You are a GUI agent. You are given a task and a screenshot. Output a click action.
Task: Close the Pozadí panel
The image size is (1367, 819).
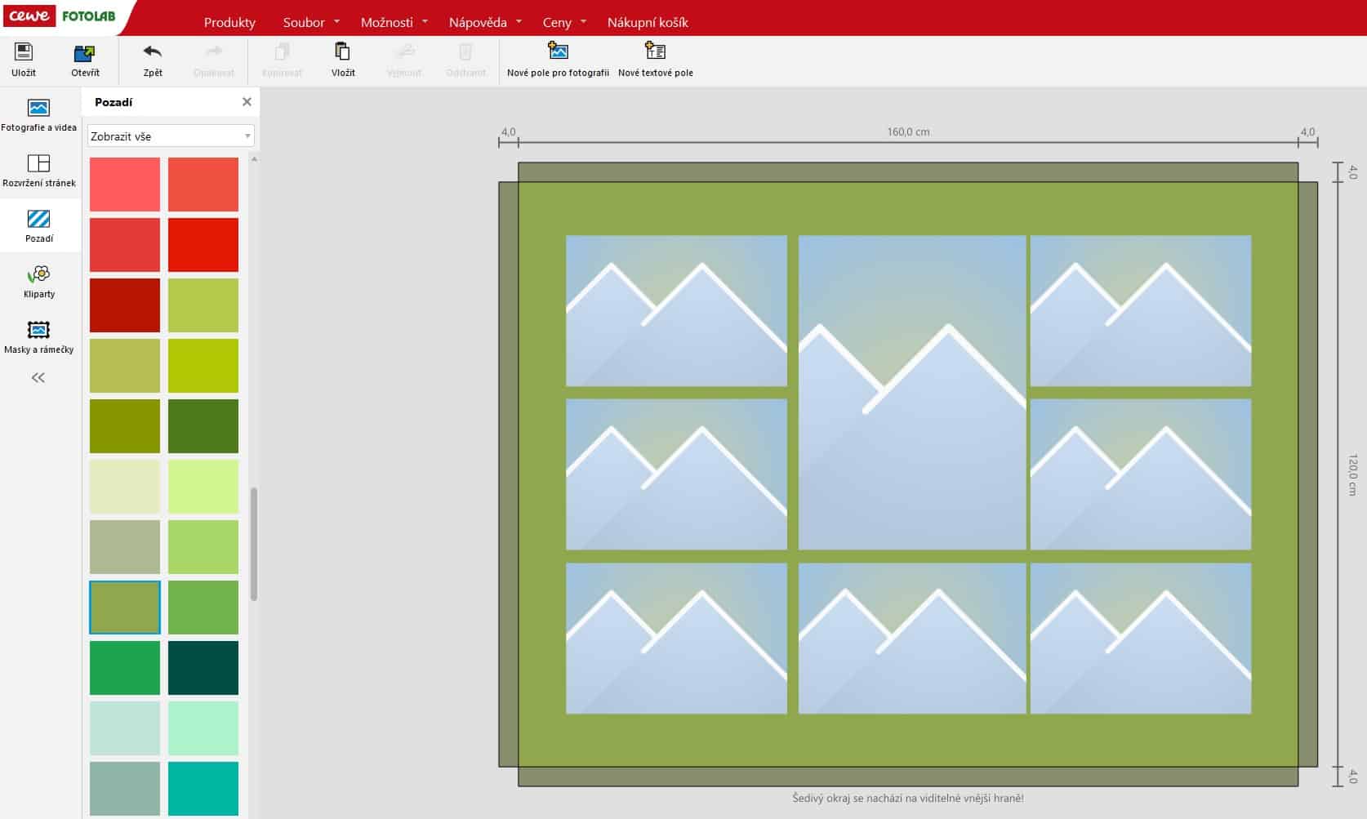pyautogui.click(x=247, y=102)
